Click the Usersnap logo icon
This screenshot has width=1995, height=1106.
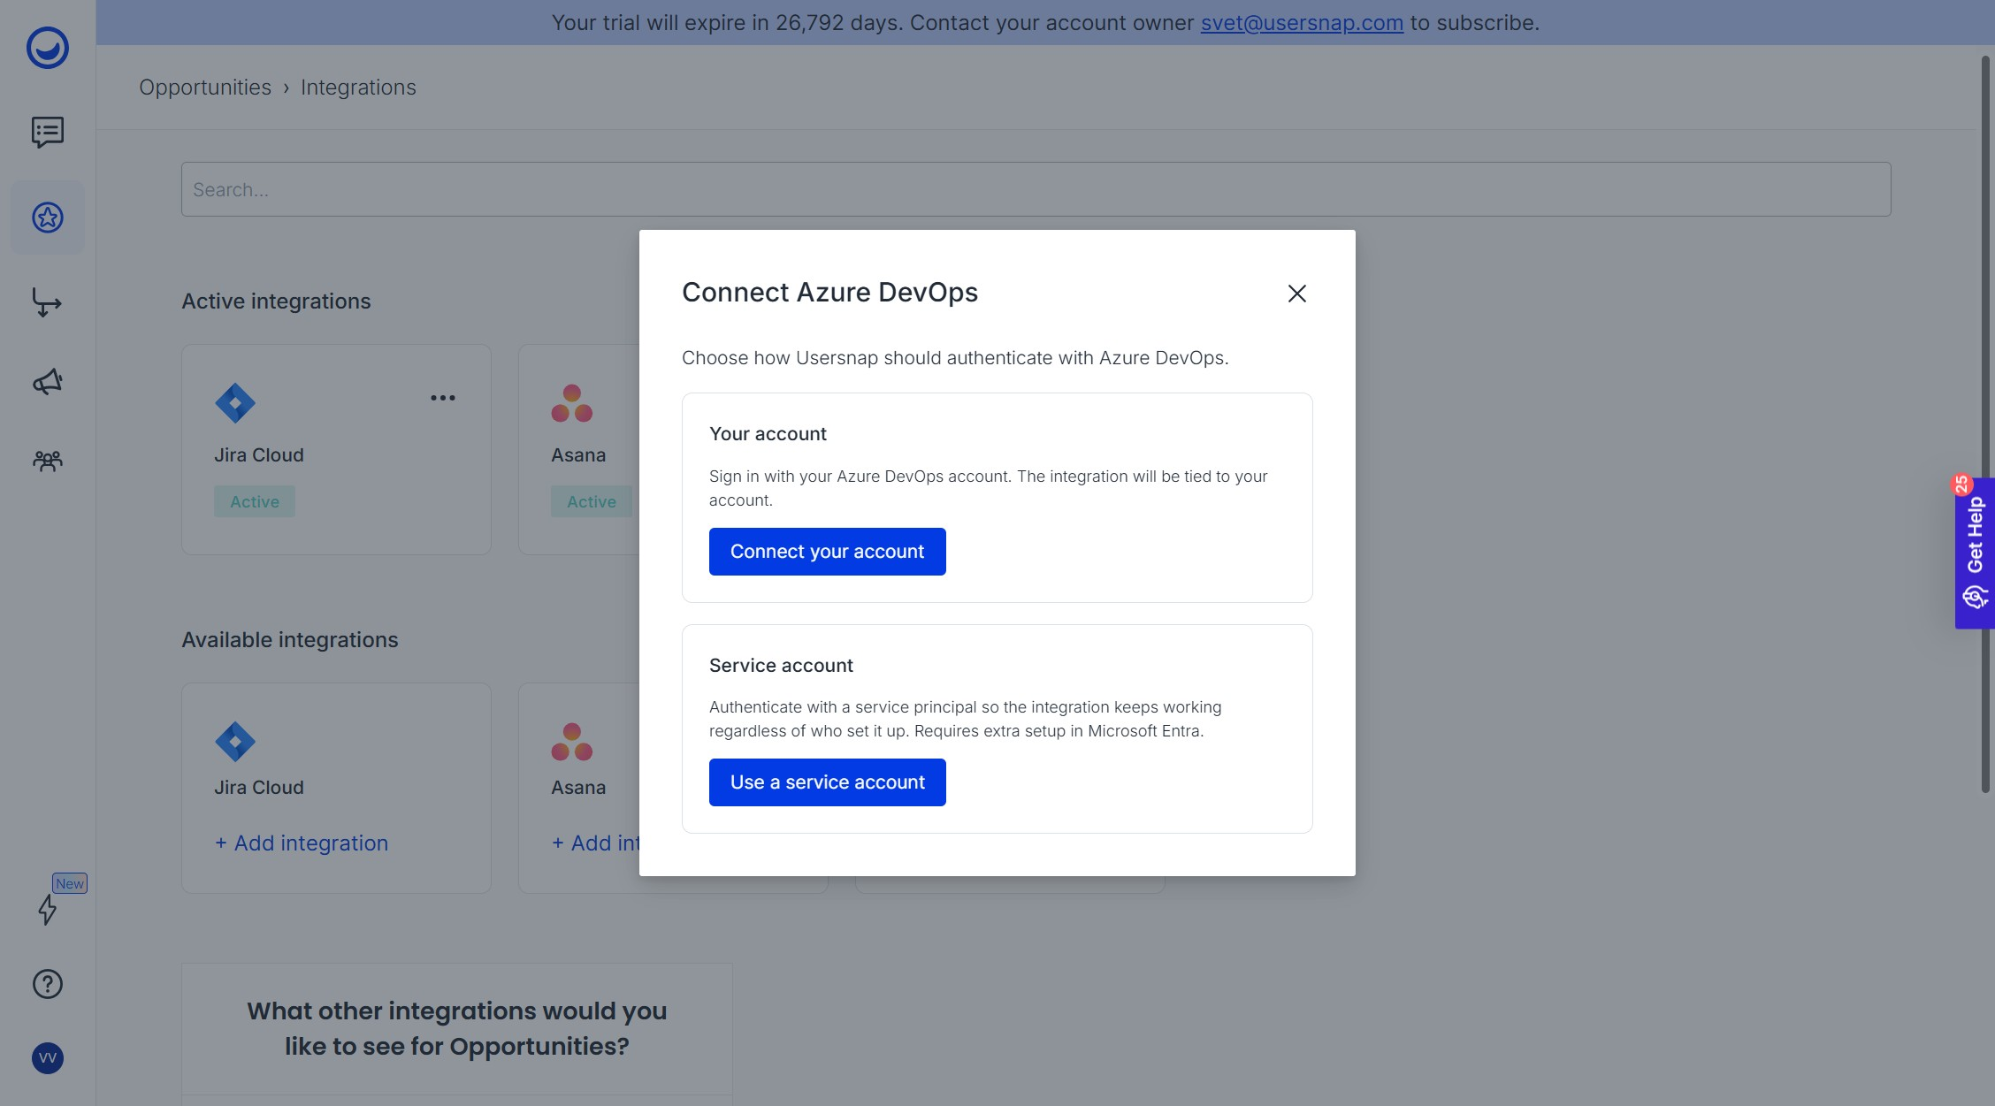(x=48, y=48)
